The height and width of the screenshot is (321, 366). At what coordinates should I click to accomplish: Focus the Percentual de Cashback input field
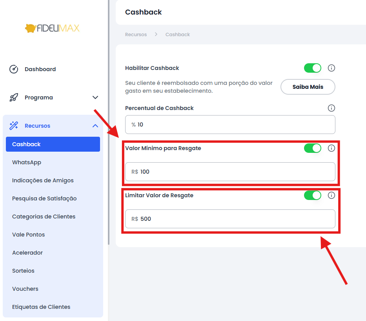coord(230,125)
